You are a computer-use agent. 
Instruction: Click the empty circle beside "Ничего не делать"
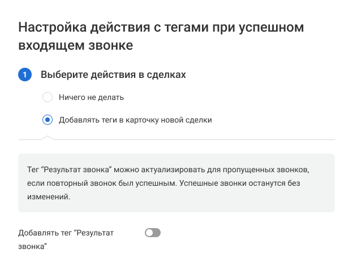tap(48, 97)
